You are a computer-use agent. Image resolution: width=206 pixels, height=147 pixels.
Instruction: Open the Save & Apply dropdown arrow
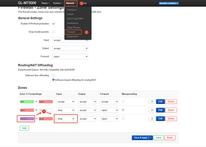coord(151,138)
